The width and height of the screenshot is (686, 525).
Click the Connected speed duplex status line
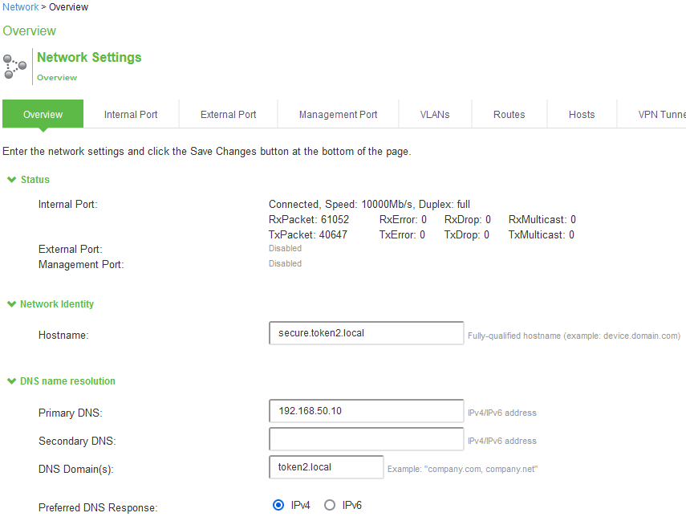tap(369, 205)
